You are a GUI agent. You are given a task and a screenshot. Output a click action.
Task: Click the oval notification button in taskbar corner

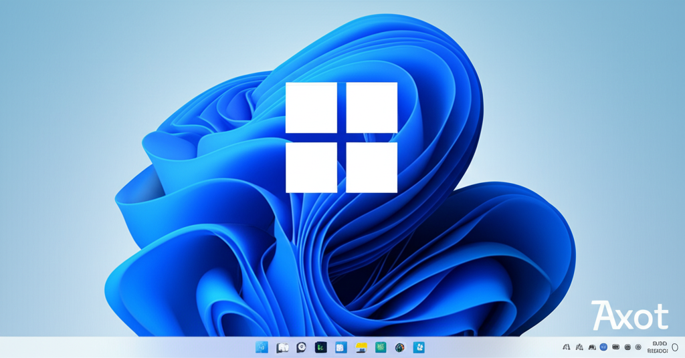(x=675, y=348)
